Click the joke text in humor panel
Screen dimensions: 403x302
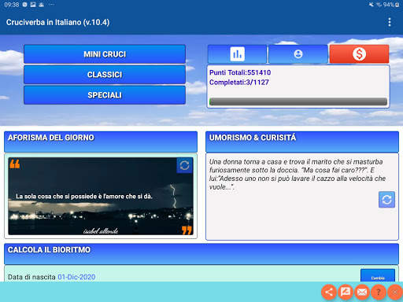(x=298, y=175)
